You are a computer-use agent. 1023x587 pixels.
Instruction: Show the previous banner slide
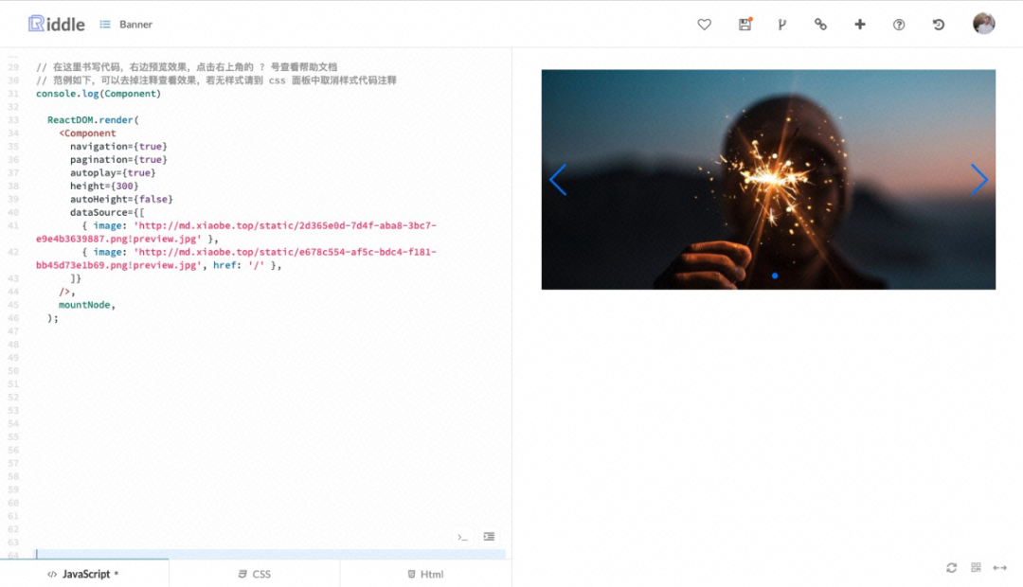click(558, 179)
